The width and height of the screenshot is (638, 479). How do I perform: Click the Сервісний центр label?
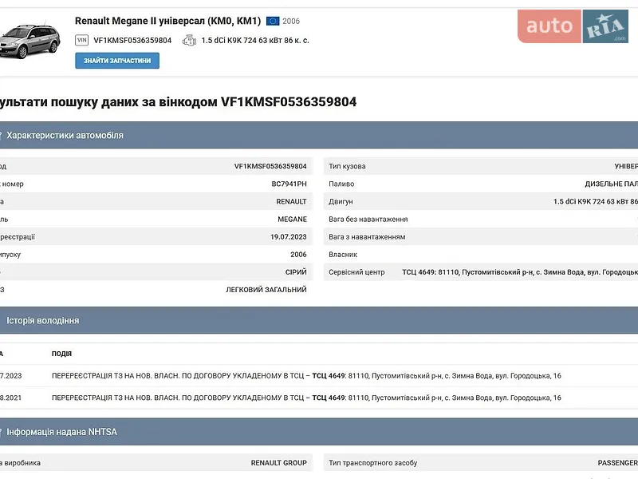click(x=356, y=272)
